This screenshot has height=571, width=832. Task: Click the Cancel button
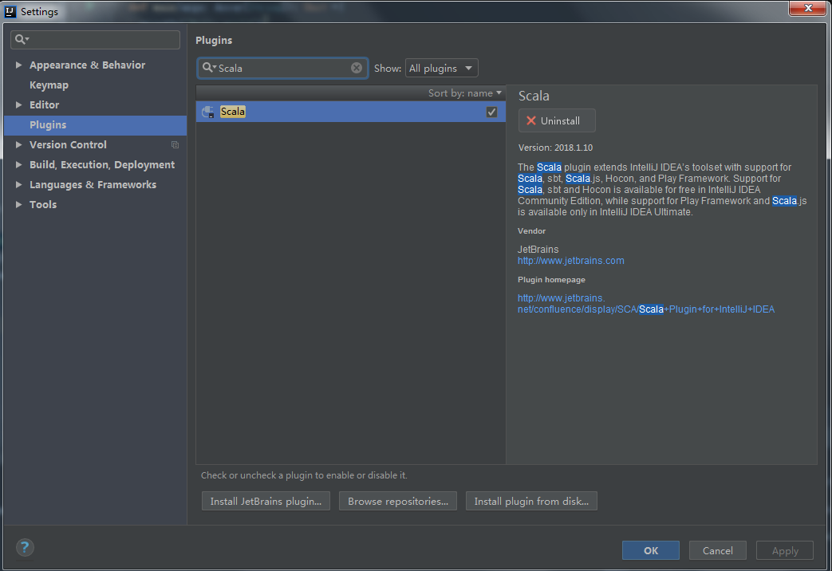pyautogui.click(x=717, y=550)
